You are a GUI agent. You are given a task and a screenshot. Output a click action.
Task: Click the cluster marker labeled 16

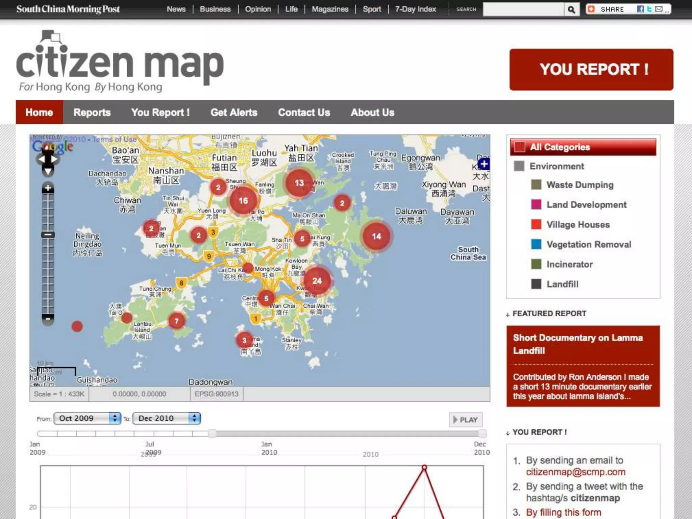pos(243,201)
